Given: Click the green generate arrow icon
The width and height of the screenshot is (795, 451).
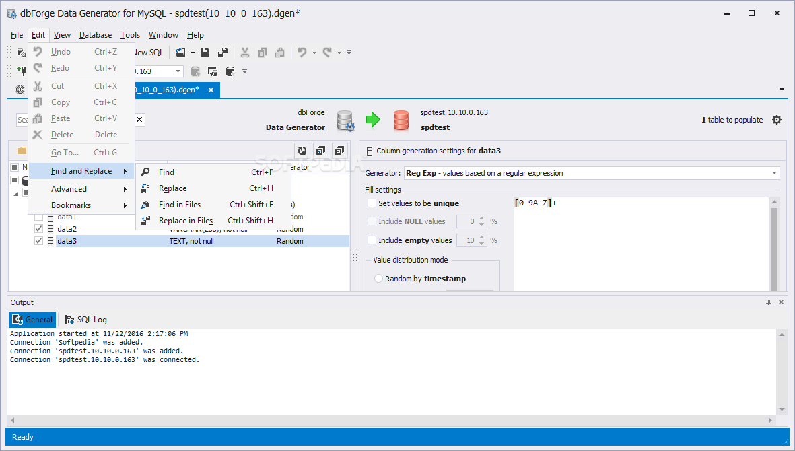Looking at the screenshot, I should click(373, 120).
